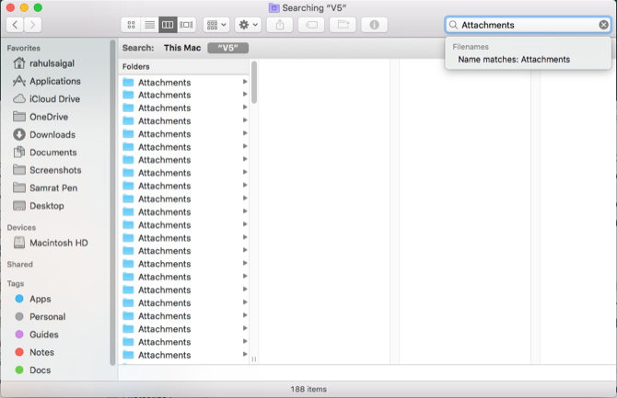This screenshot has height=398, width=617.
Task: Expand the first Attachments folder arrow
Action: [245, 82]
